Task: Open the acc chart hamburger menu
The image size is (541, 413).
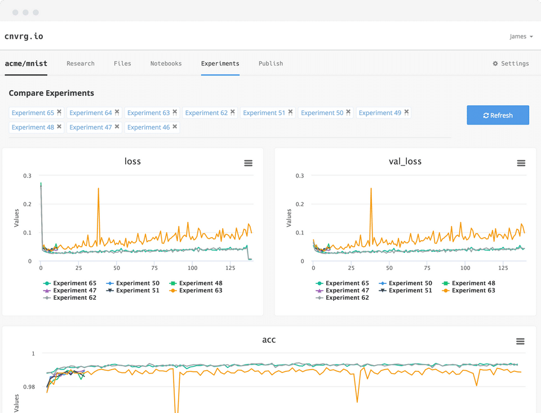Action: point(520,341)
